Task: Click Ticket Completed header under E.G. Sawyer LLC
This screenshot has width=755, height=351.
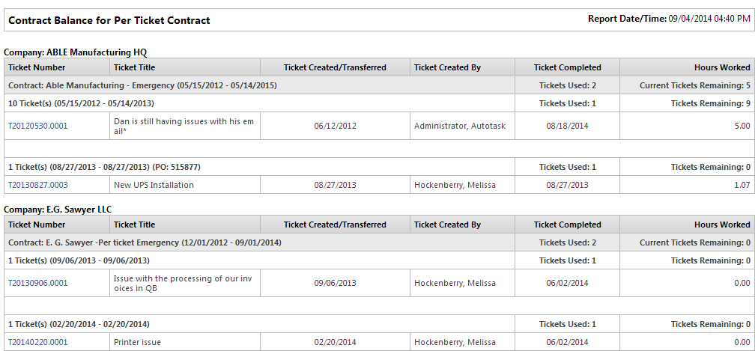Action: (x=567, y=225)
